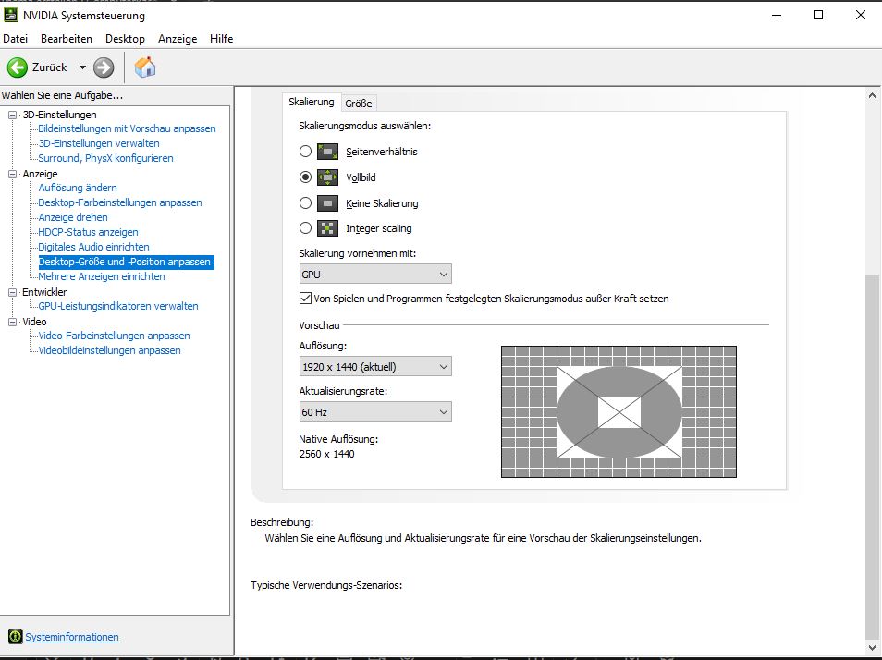
Task: Uncheck override scaling mode set by games checkbox
Action: pyautogui.click(x=305, y=299)
